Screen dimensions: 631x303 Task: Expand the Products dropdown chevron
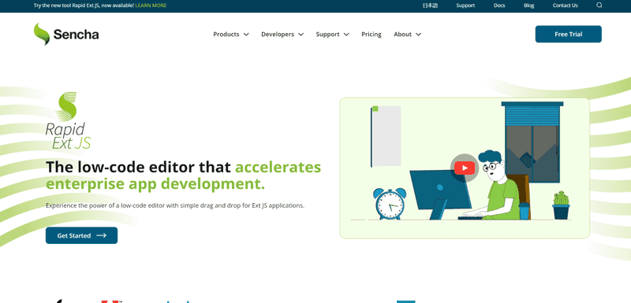tap(246, 35)
